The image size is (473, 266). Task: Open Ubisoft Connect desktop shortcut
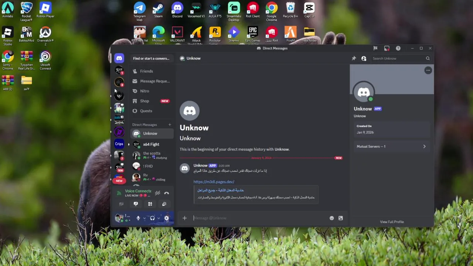point(45,61)
